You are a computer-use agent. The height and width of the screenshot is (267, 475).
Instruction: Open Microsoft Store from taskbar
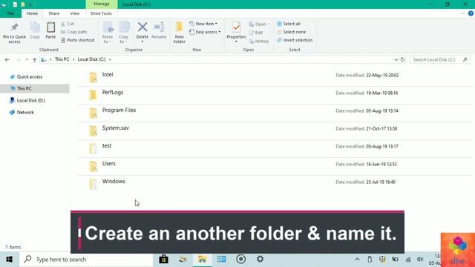[x=163, y=259]
